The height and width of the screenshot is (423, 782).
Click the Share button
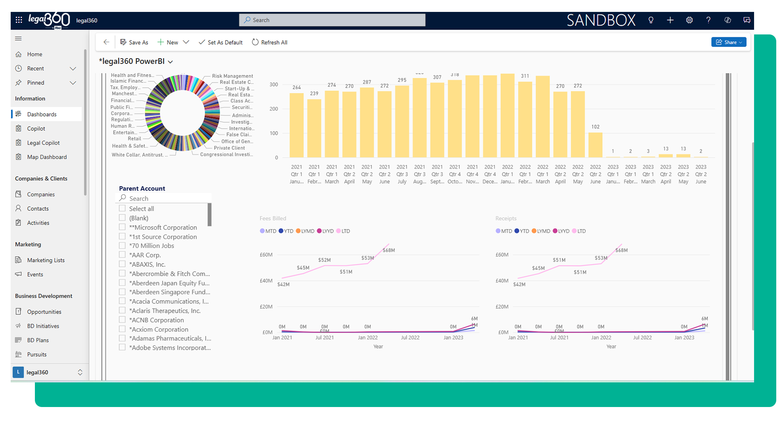(728, 42)
